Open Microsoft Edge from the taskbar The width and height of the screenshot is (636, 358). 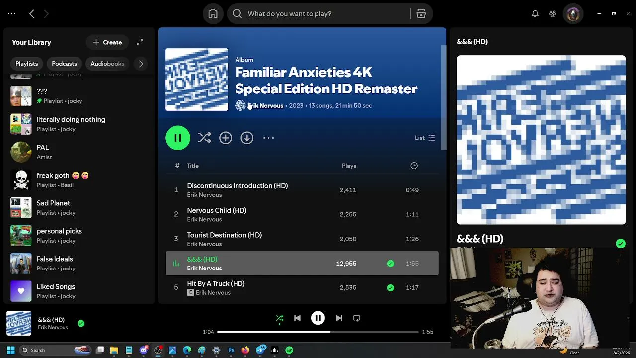click(187, 350)
